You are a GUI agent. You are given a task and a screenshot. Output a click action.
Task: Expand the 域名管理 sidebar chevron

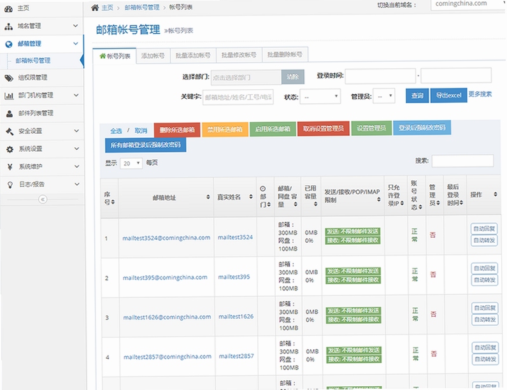pos(75,25)
